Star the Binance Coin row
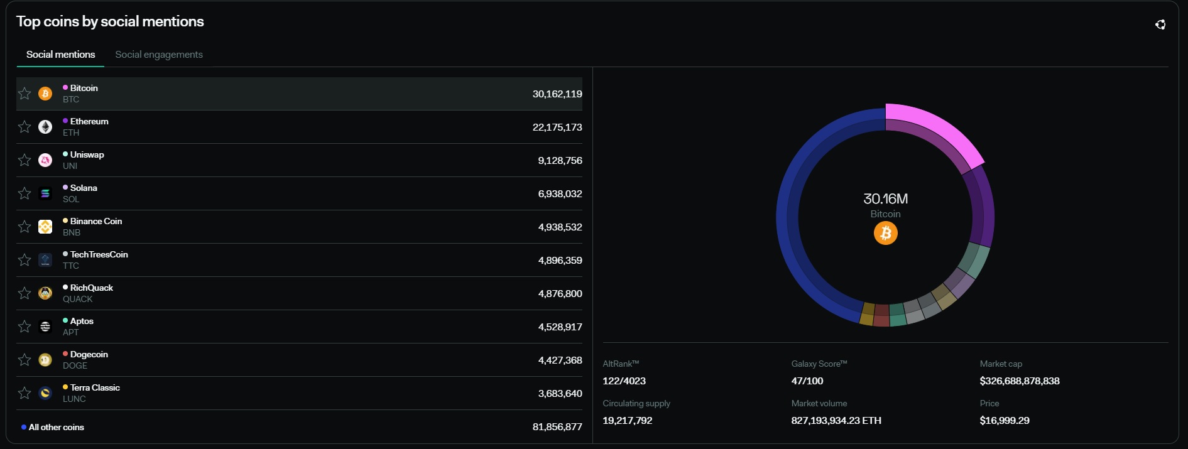 pos(25,227)
